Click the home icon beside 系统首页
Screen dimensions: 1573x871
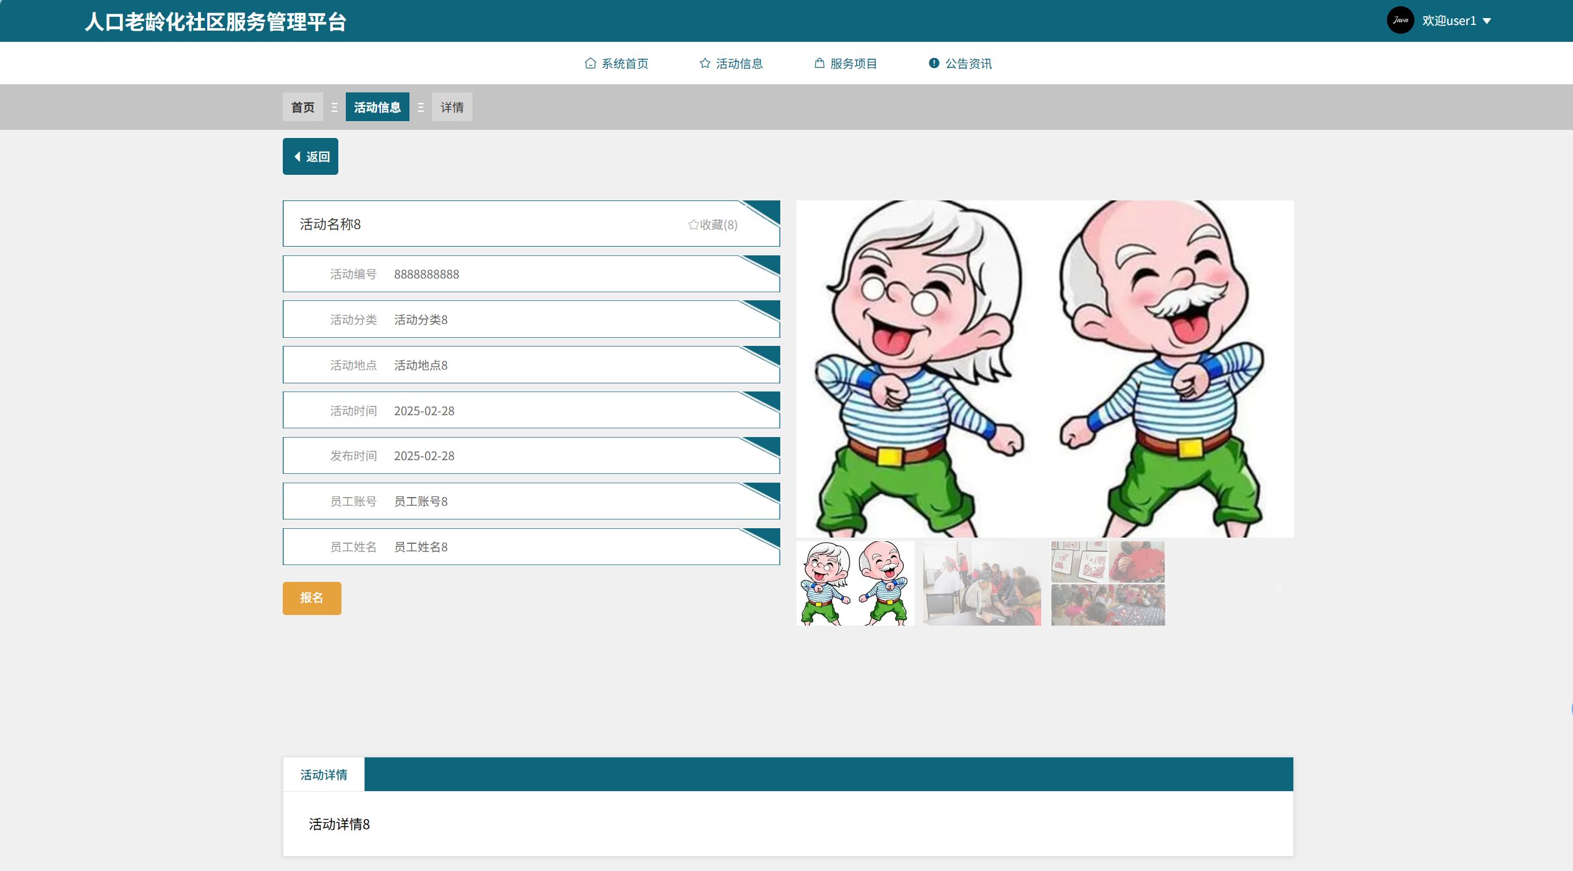point(590,63)
